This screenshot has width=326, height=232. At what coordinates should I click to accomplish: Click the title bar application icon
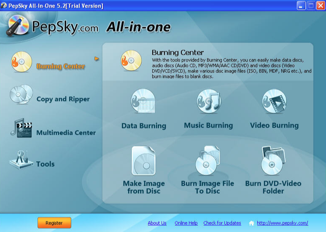[x=4, y=5]
